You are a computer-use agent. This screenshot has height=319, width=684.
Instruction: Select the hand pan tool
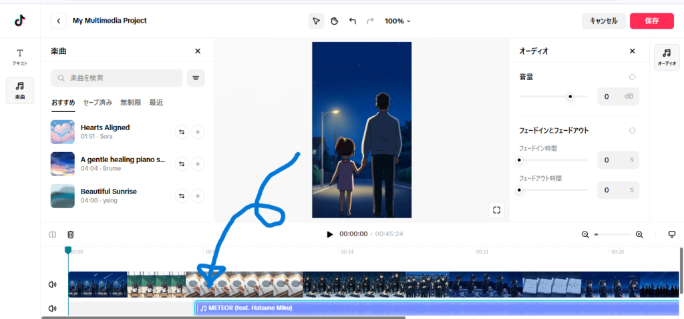tap(335, 21)
